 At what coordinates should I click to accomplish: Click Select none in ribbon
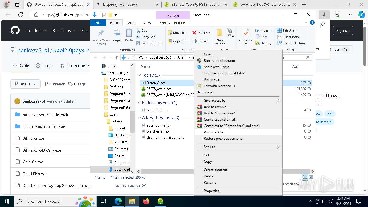coord(288,37)
